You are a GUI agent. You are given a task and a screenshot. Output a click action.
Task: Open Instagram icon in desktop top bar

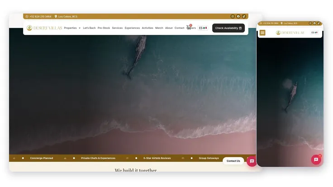(233, 16)
